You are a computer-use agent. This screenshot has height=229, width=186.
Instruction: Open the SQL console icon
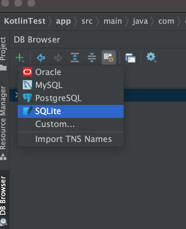coord(130,58)
